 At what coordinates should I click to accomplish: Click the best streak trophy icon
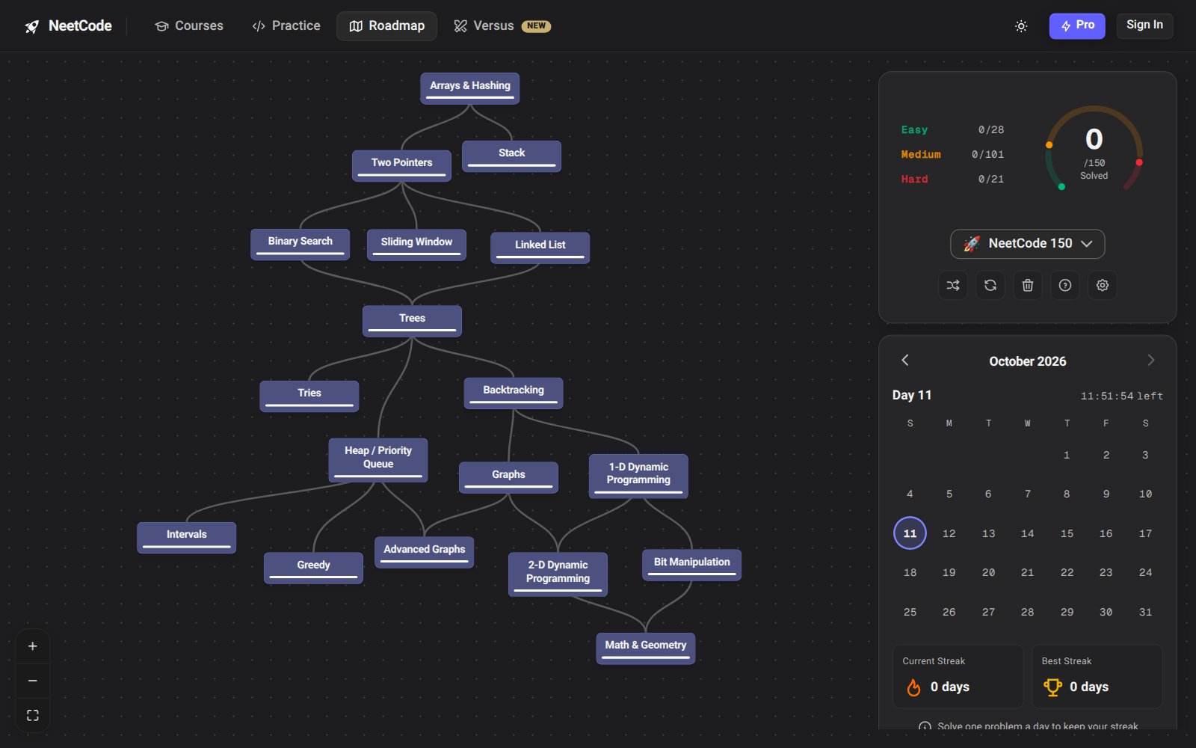[1052, 687]
